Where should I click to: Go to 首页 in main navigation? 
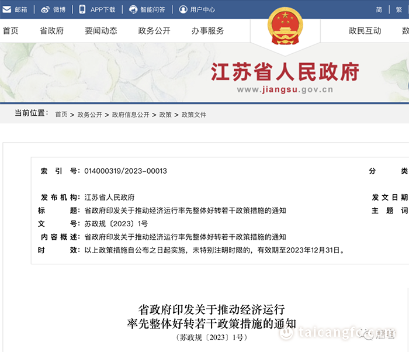(11, 31)
